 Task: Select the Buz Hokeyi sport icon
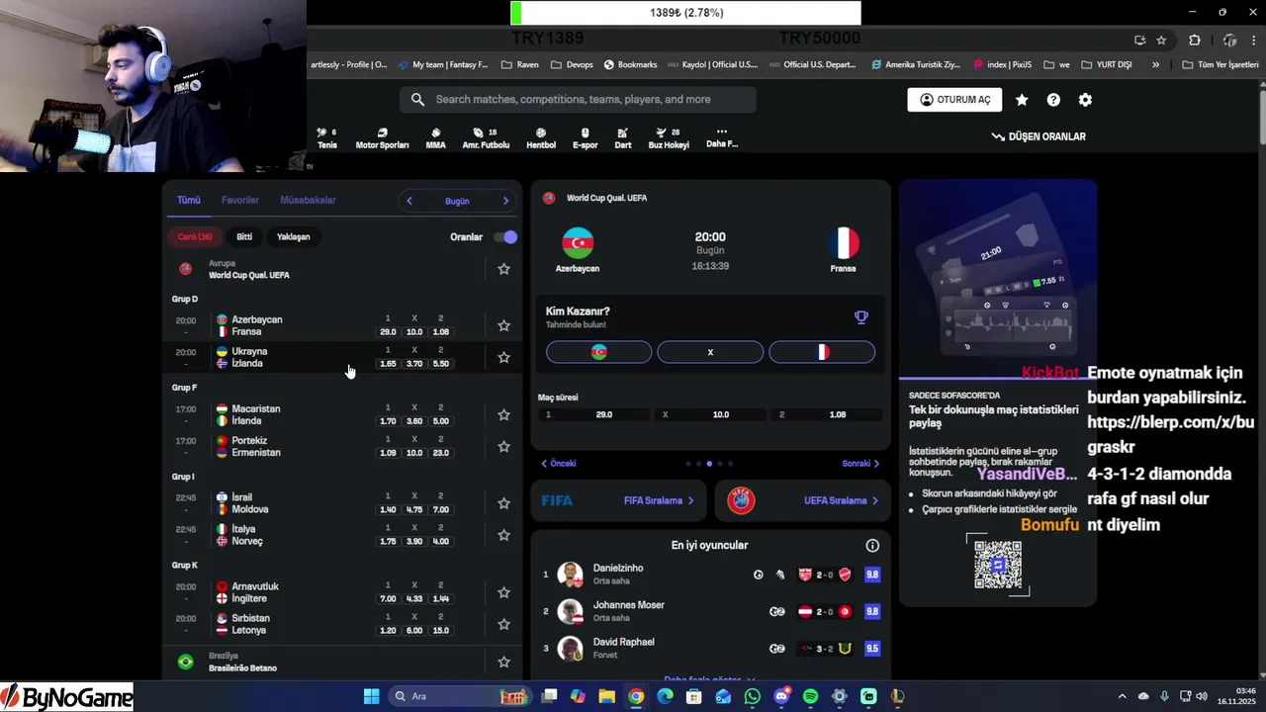pyautogui.click(x=669, y=138)
